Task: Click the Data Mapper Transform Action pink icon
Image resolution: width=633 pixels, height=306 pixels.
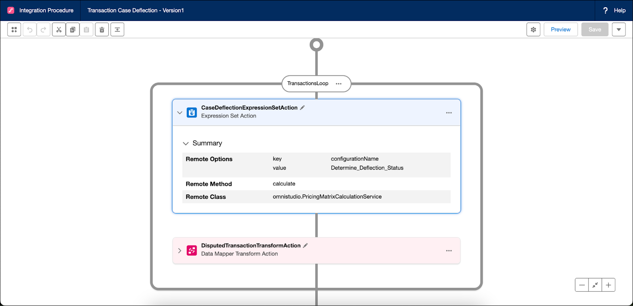Action: [x=192, y=251]
